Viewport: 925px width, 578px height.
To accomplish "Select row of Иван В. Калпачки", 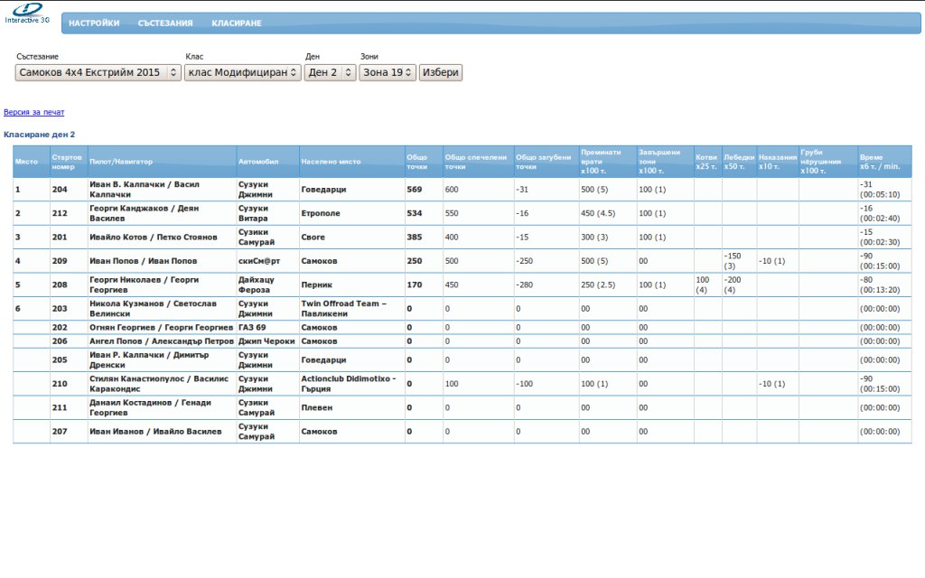I will 145,190.
